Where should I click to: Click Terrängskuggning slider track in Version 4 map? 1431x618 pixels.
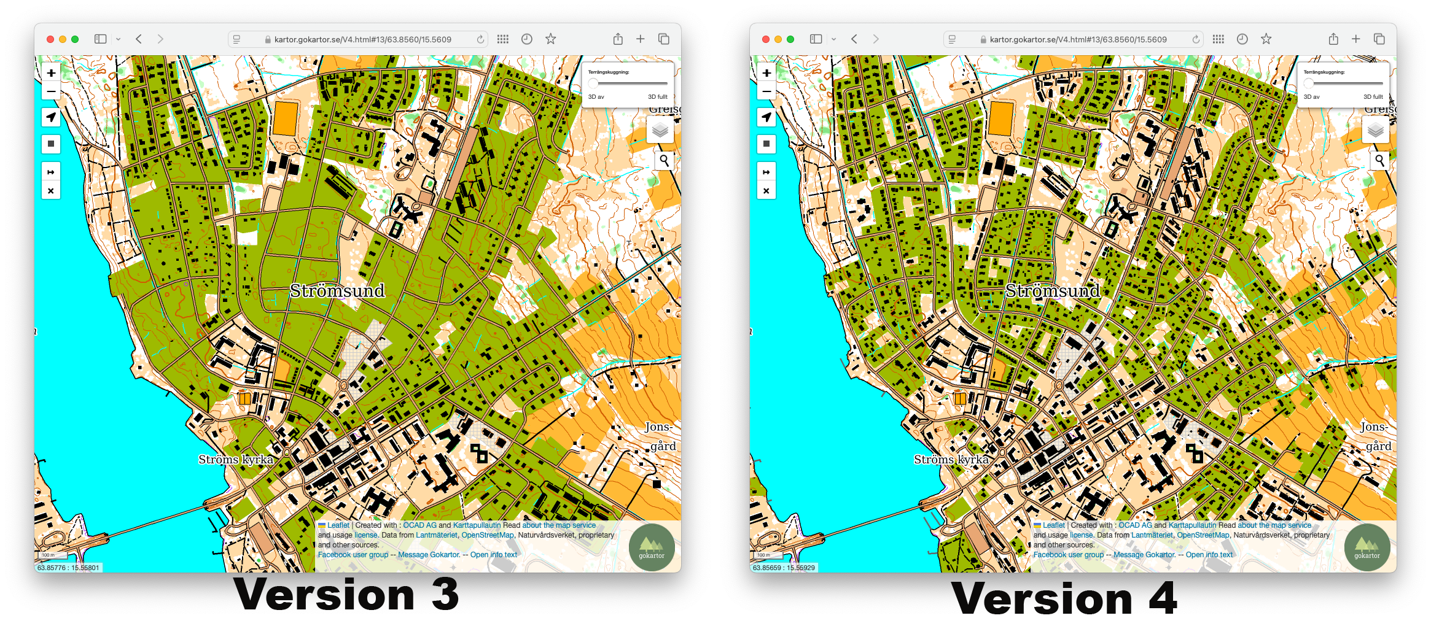point(1343,83)
